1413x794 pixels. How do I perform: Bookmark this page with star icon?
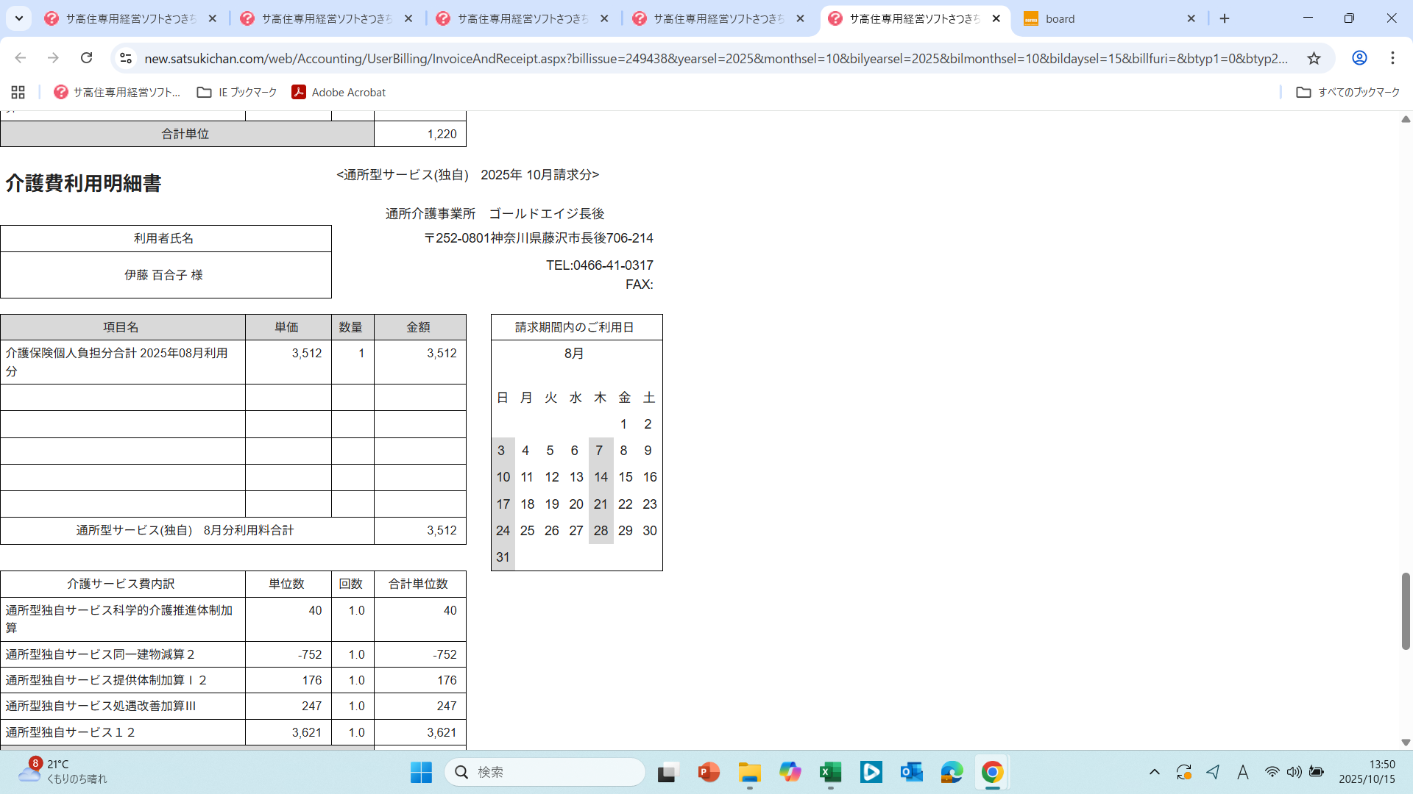pos(1314,58)
